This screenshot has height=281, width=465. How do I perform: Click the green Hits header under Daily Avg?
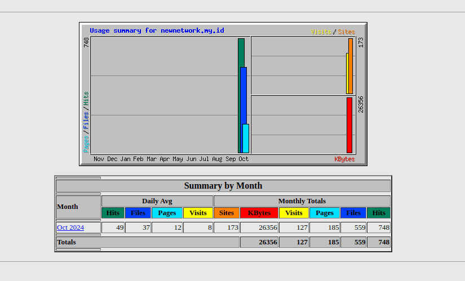click(113, 213)
